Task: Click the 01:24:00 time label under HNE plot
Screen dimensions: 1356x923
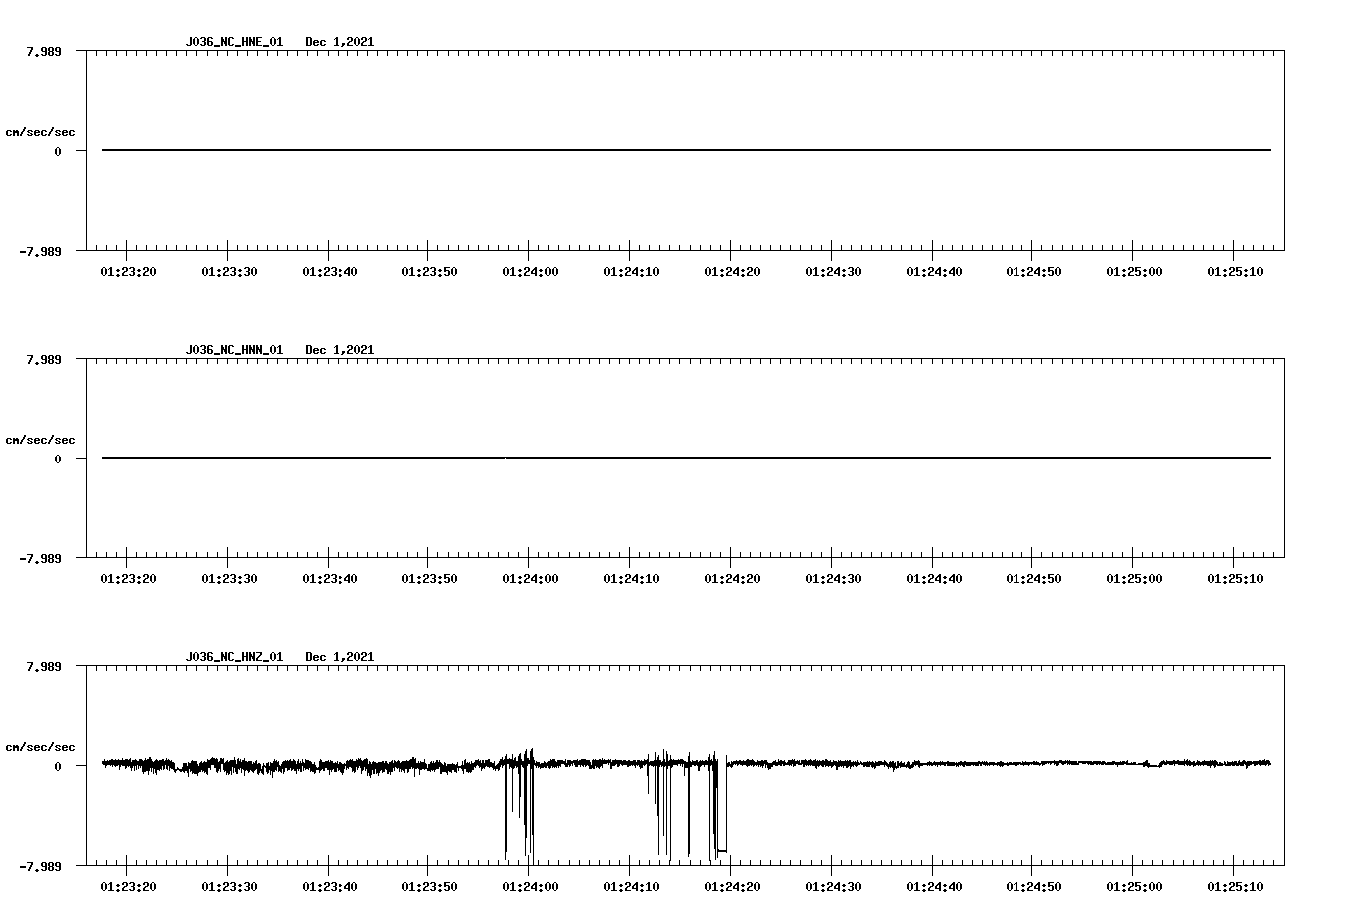Action: 530,272
